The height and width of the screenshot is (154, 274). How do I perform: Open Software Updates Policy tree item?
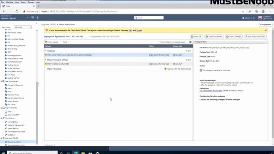click(x=16, y=145)
